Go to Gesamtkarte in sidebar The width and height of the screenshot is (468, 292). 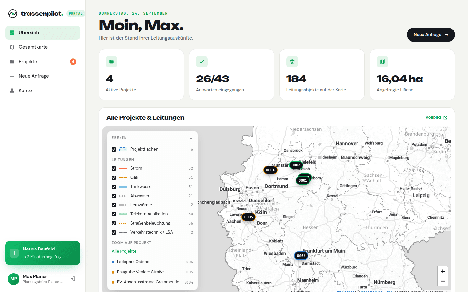coord(43,47)
